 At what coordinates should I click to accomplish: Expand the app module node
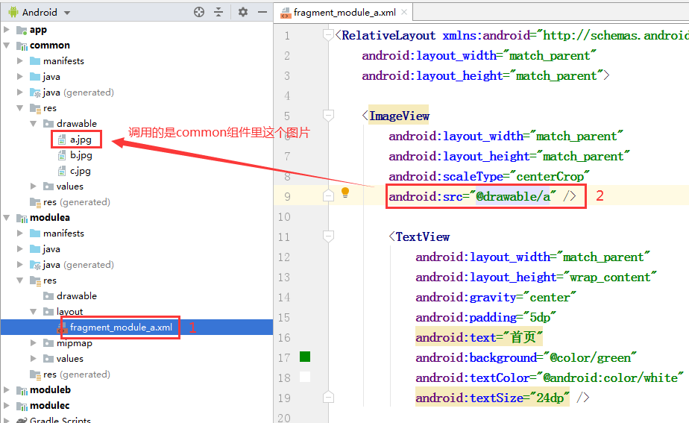coord(7,29)
